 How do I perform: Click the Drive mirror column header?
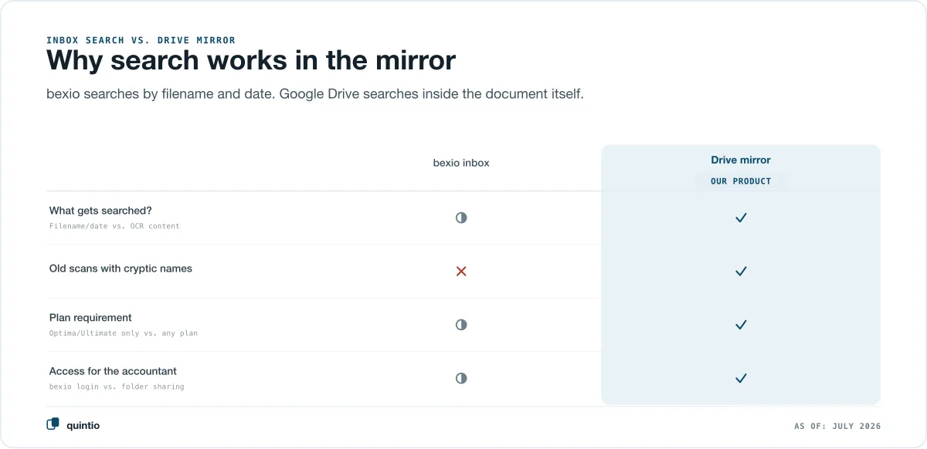(741, 160)
